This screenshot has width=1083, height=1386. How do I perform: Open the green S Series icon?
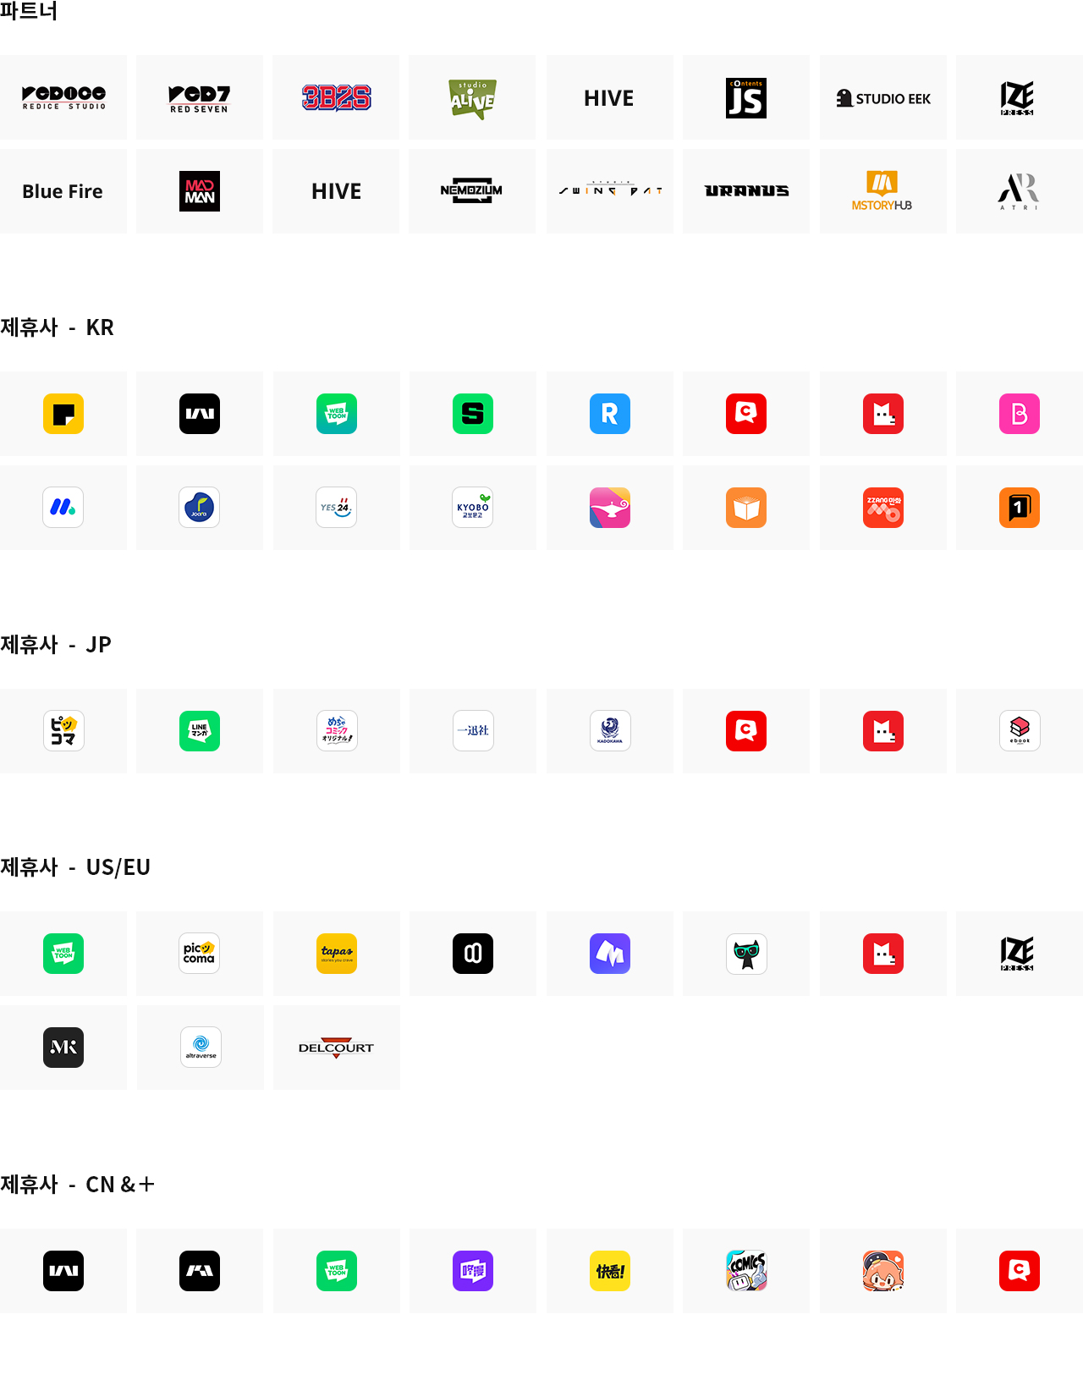coord(473,414)
